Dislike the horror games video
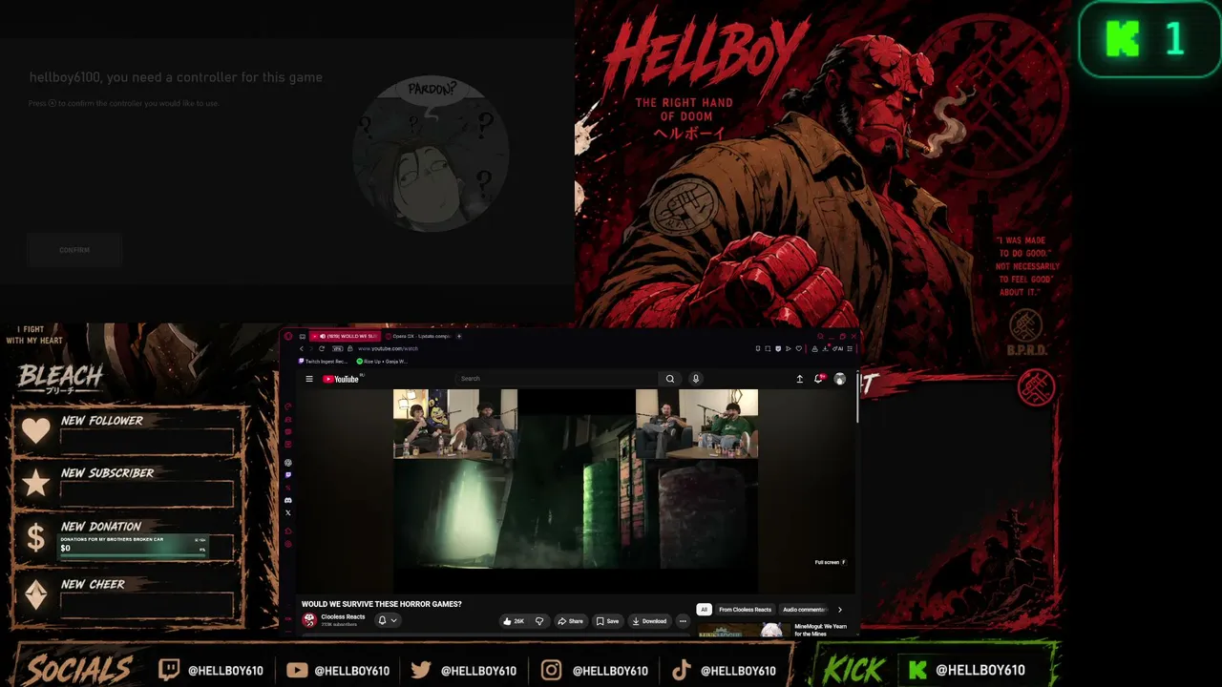 point(539,621)
